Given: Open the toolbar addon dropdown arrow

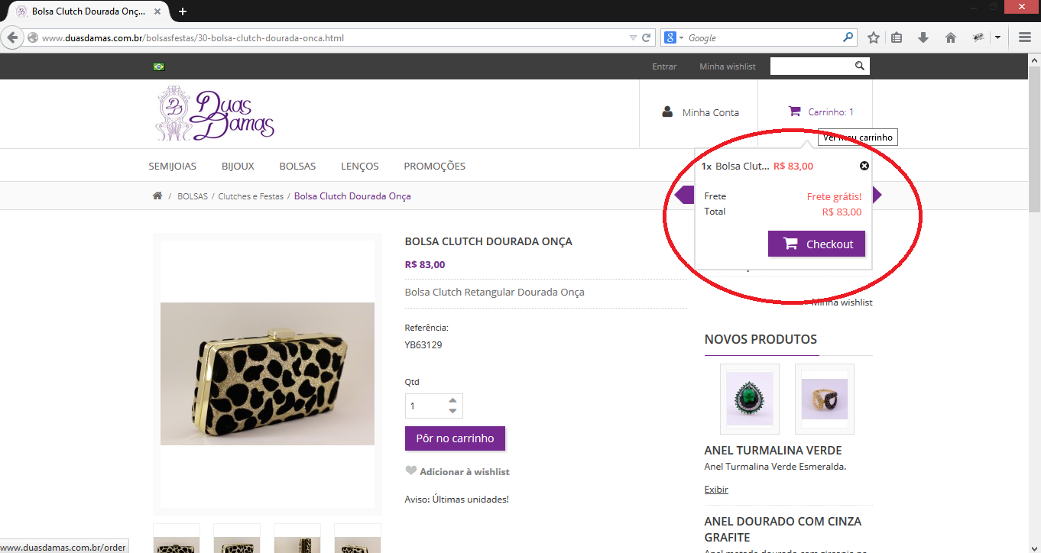Looking at the screenshot, I should [x=997, y=37].
